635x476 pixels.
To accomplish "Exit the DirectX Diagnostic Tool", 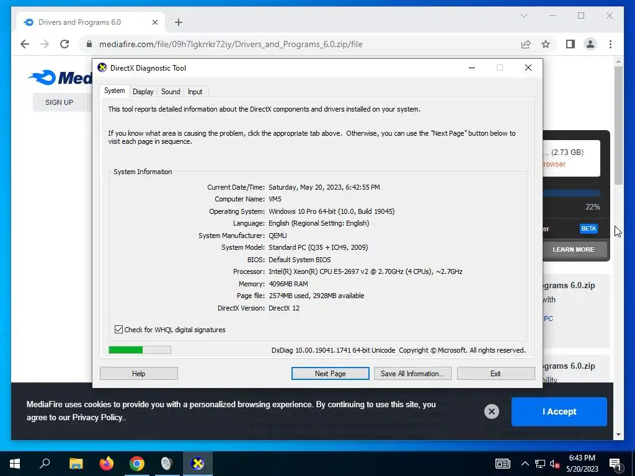I will pyautogui.click(x=495, y=374).
